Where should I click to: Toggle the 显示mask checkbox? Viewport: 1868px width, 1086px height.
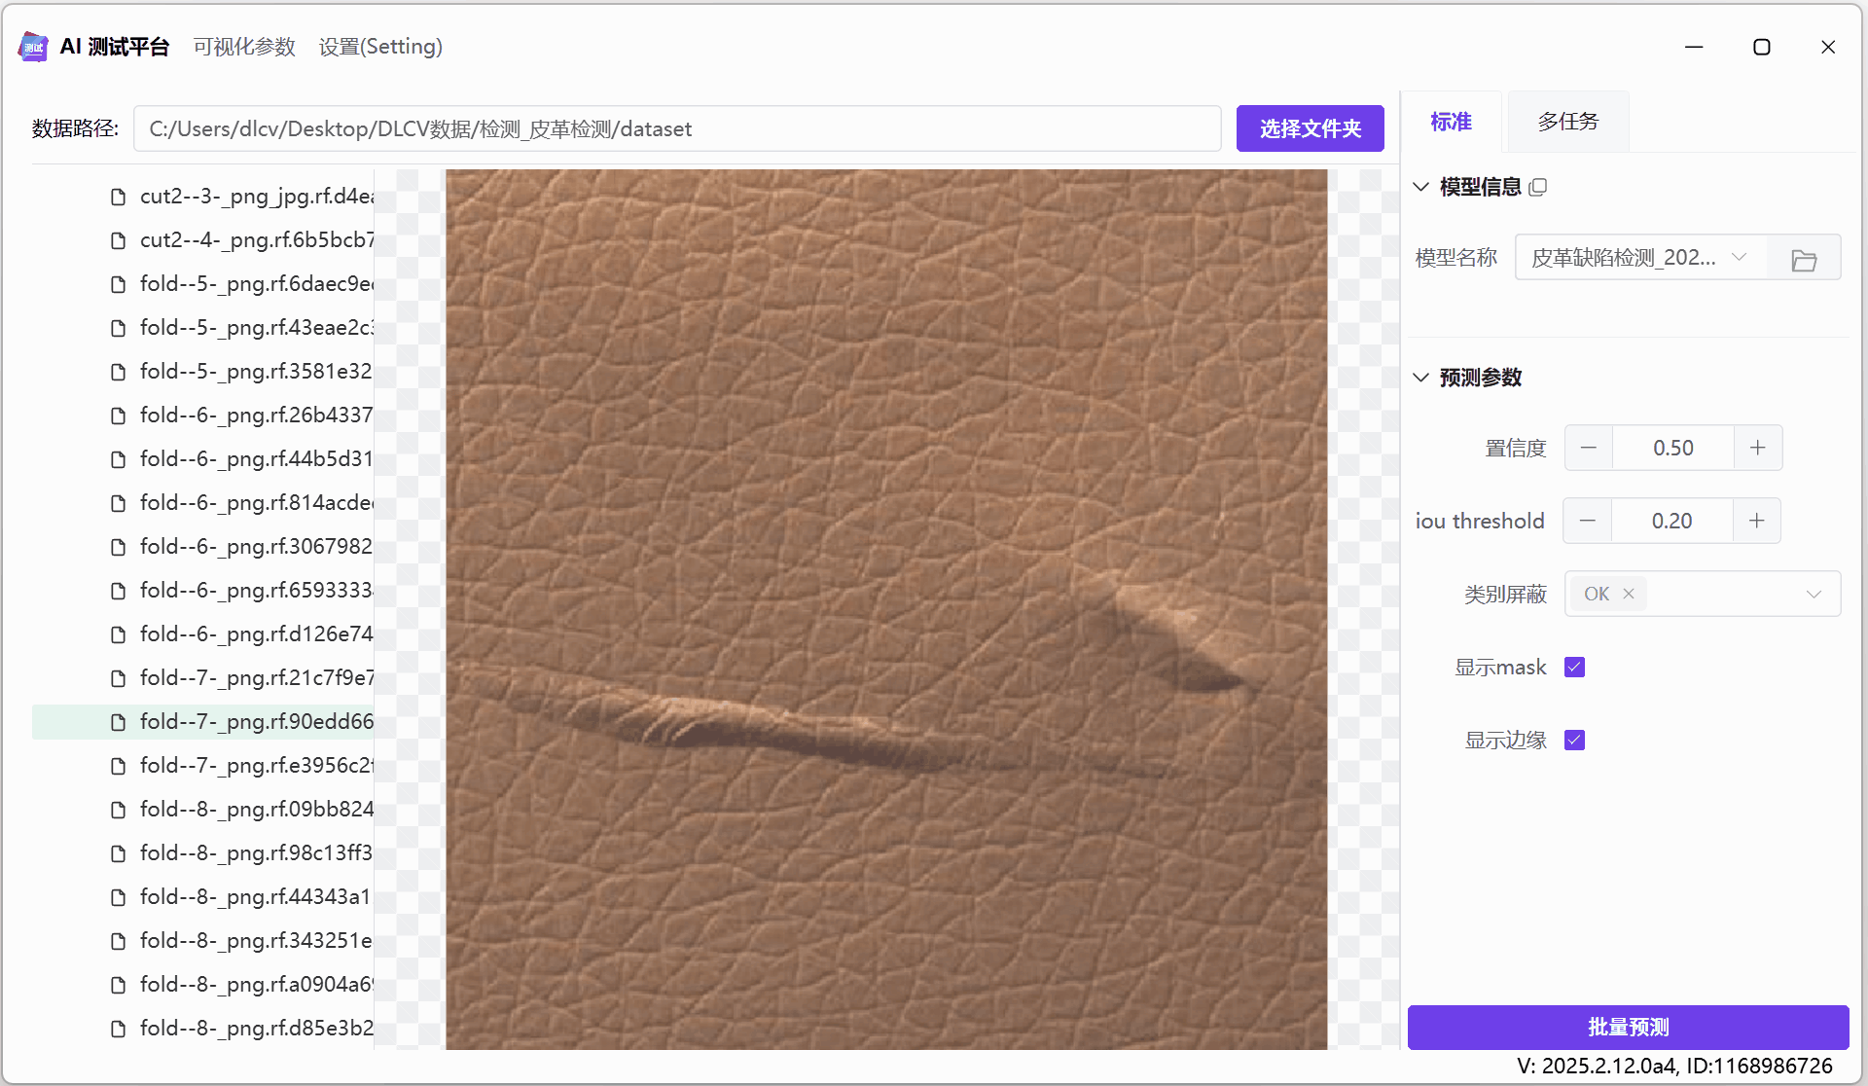click(x=1574, y=668)
